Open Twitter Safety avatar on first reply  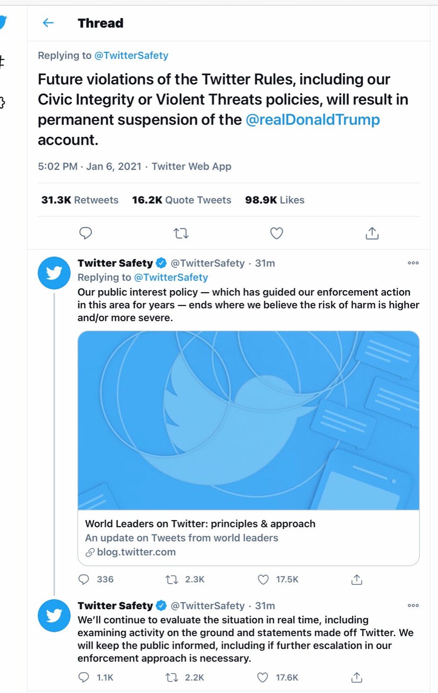[54, 273]
